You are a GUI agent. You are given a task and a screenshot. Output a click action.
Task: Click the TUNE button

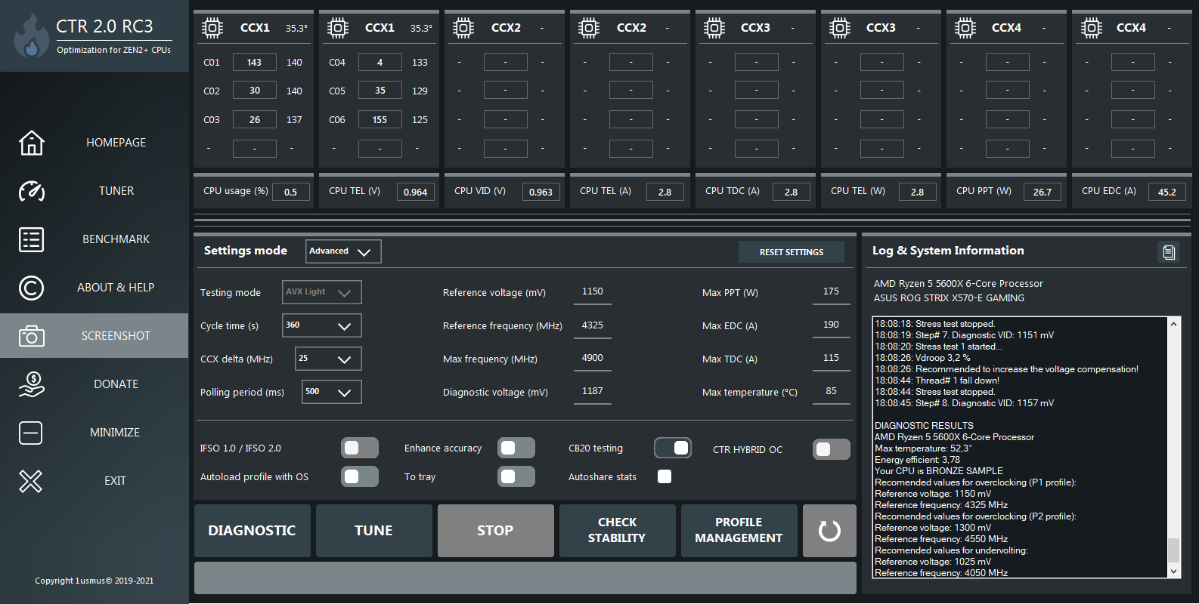pos(374,531)
